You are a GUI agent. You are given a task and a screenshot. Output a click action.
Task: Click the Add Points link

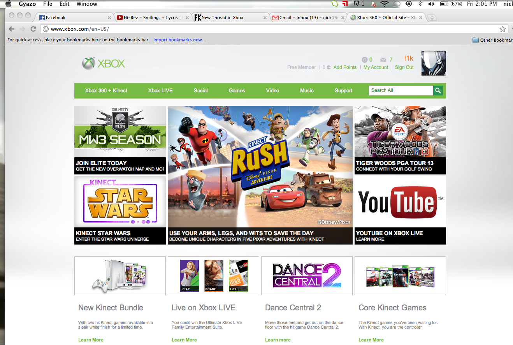[345, 67]
